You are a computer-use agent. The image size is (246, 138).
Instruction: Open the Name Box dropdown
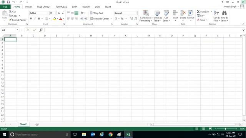click(17, 30)
